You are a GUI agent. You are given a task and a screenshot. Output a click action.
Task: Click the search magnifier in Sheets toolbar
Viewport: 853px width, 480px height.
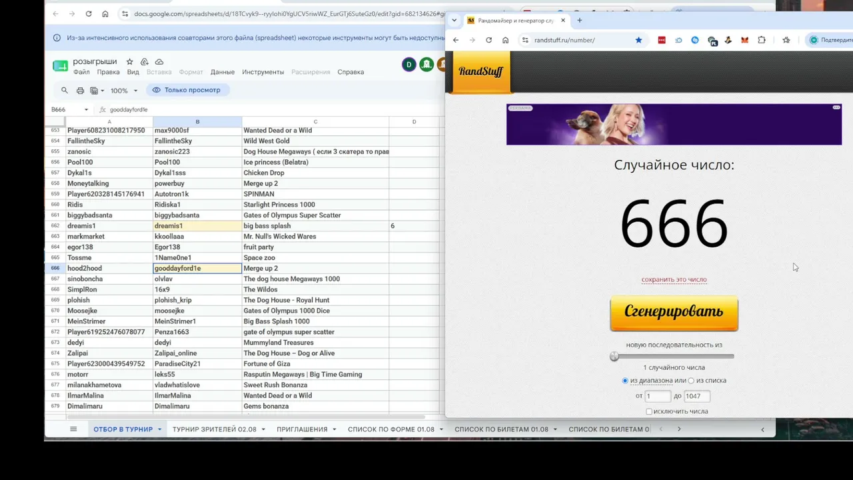(64, 90)
